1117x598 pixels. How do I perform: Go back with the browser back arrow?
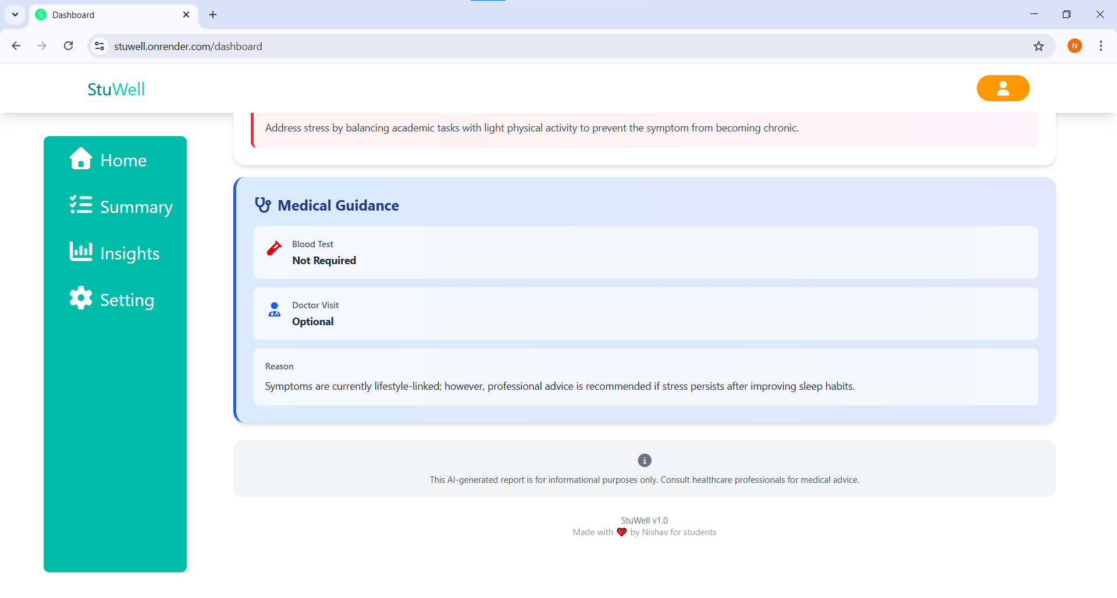[x=16, y=46]
